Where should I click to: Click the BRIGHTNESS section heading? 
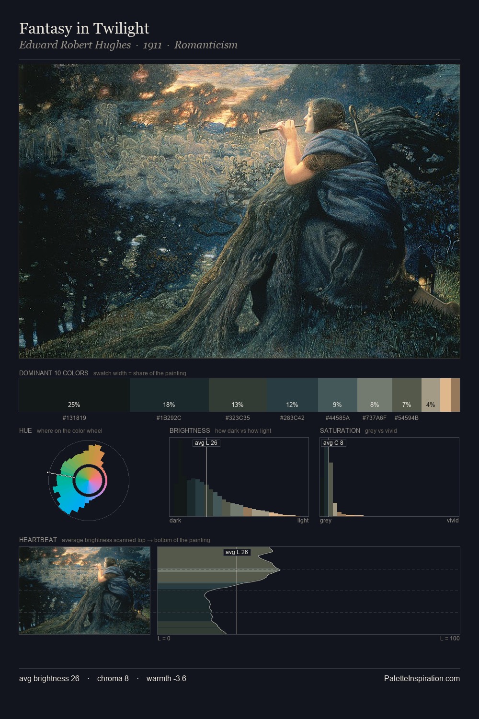190,430
